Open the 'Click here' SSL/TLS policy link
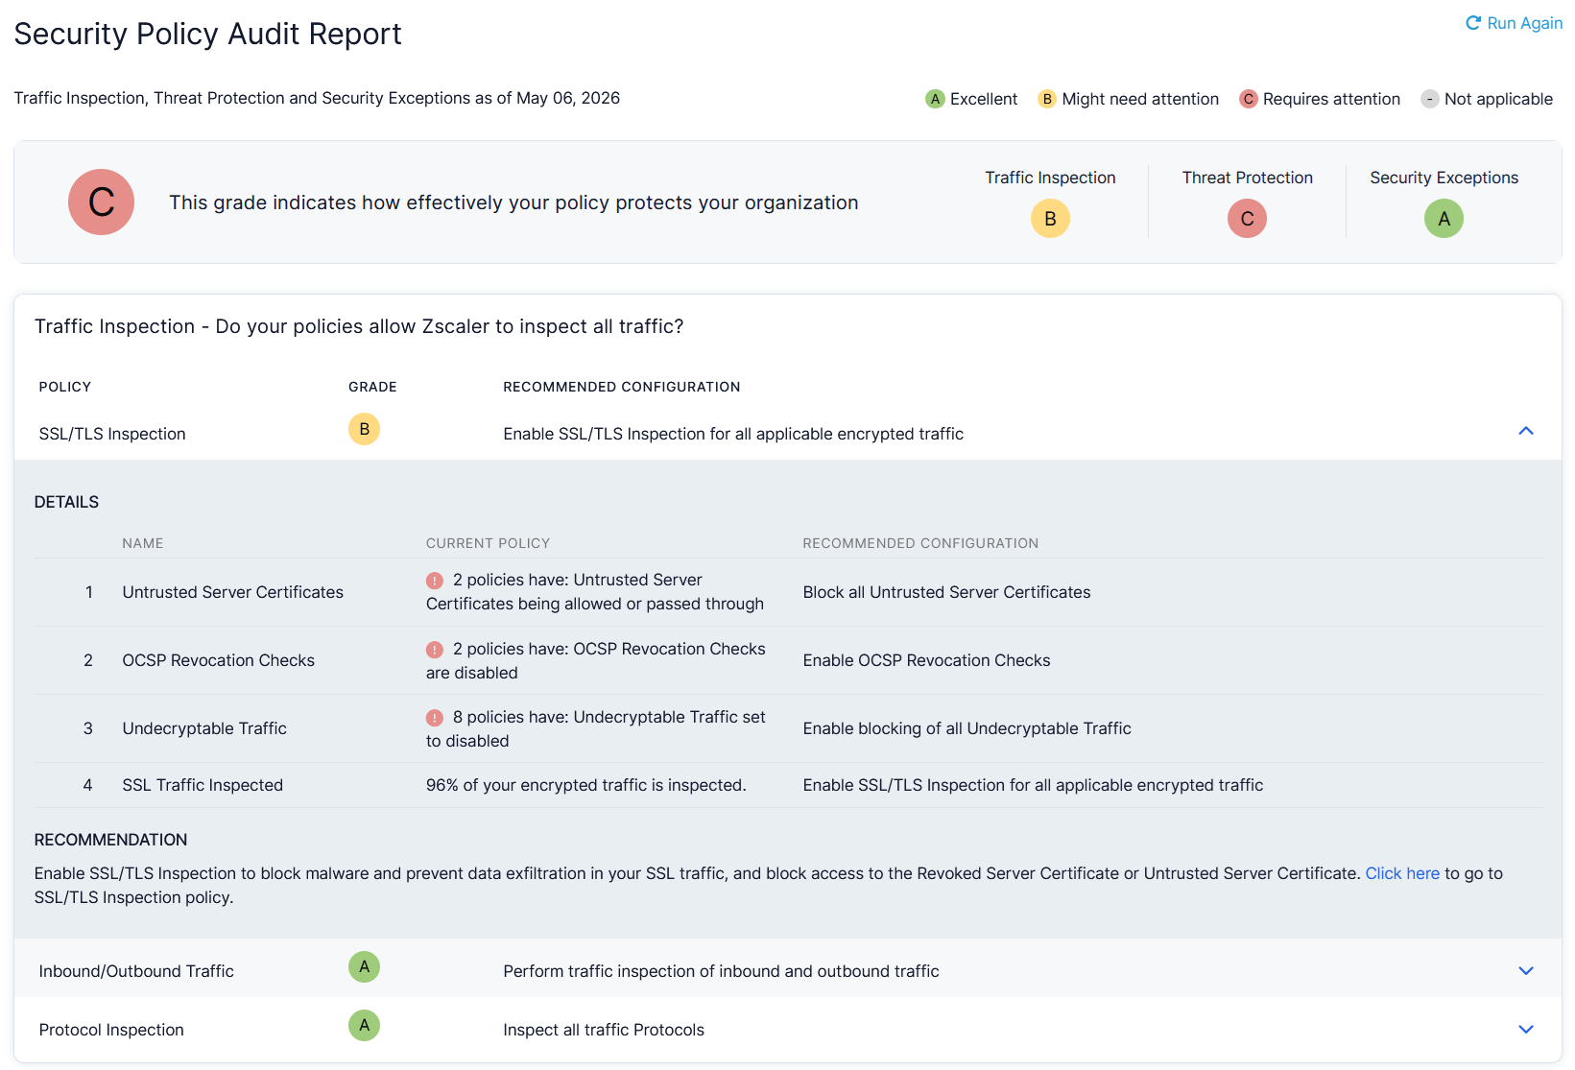The image size is (1575, 1070). tap(1402, 873)
